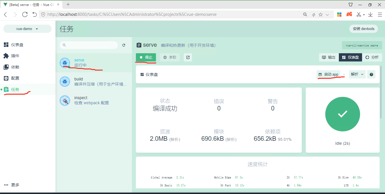Open the game controller extension icon
Viewport: 385px width, 194px height.
[349, 14]
